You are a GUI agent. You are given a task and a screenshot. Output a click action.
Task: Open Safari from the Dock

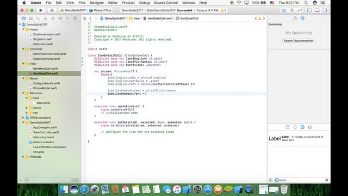pyautogui.click(x=84, y=189)
